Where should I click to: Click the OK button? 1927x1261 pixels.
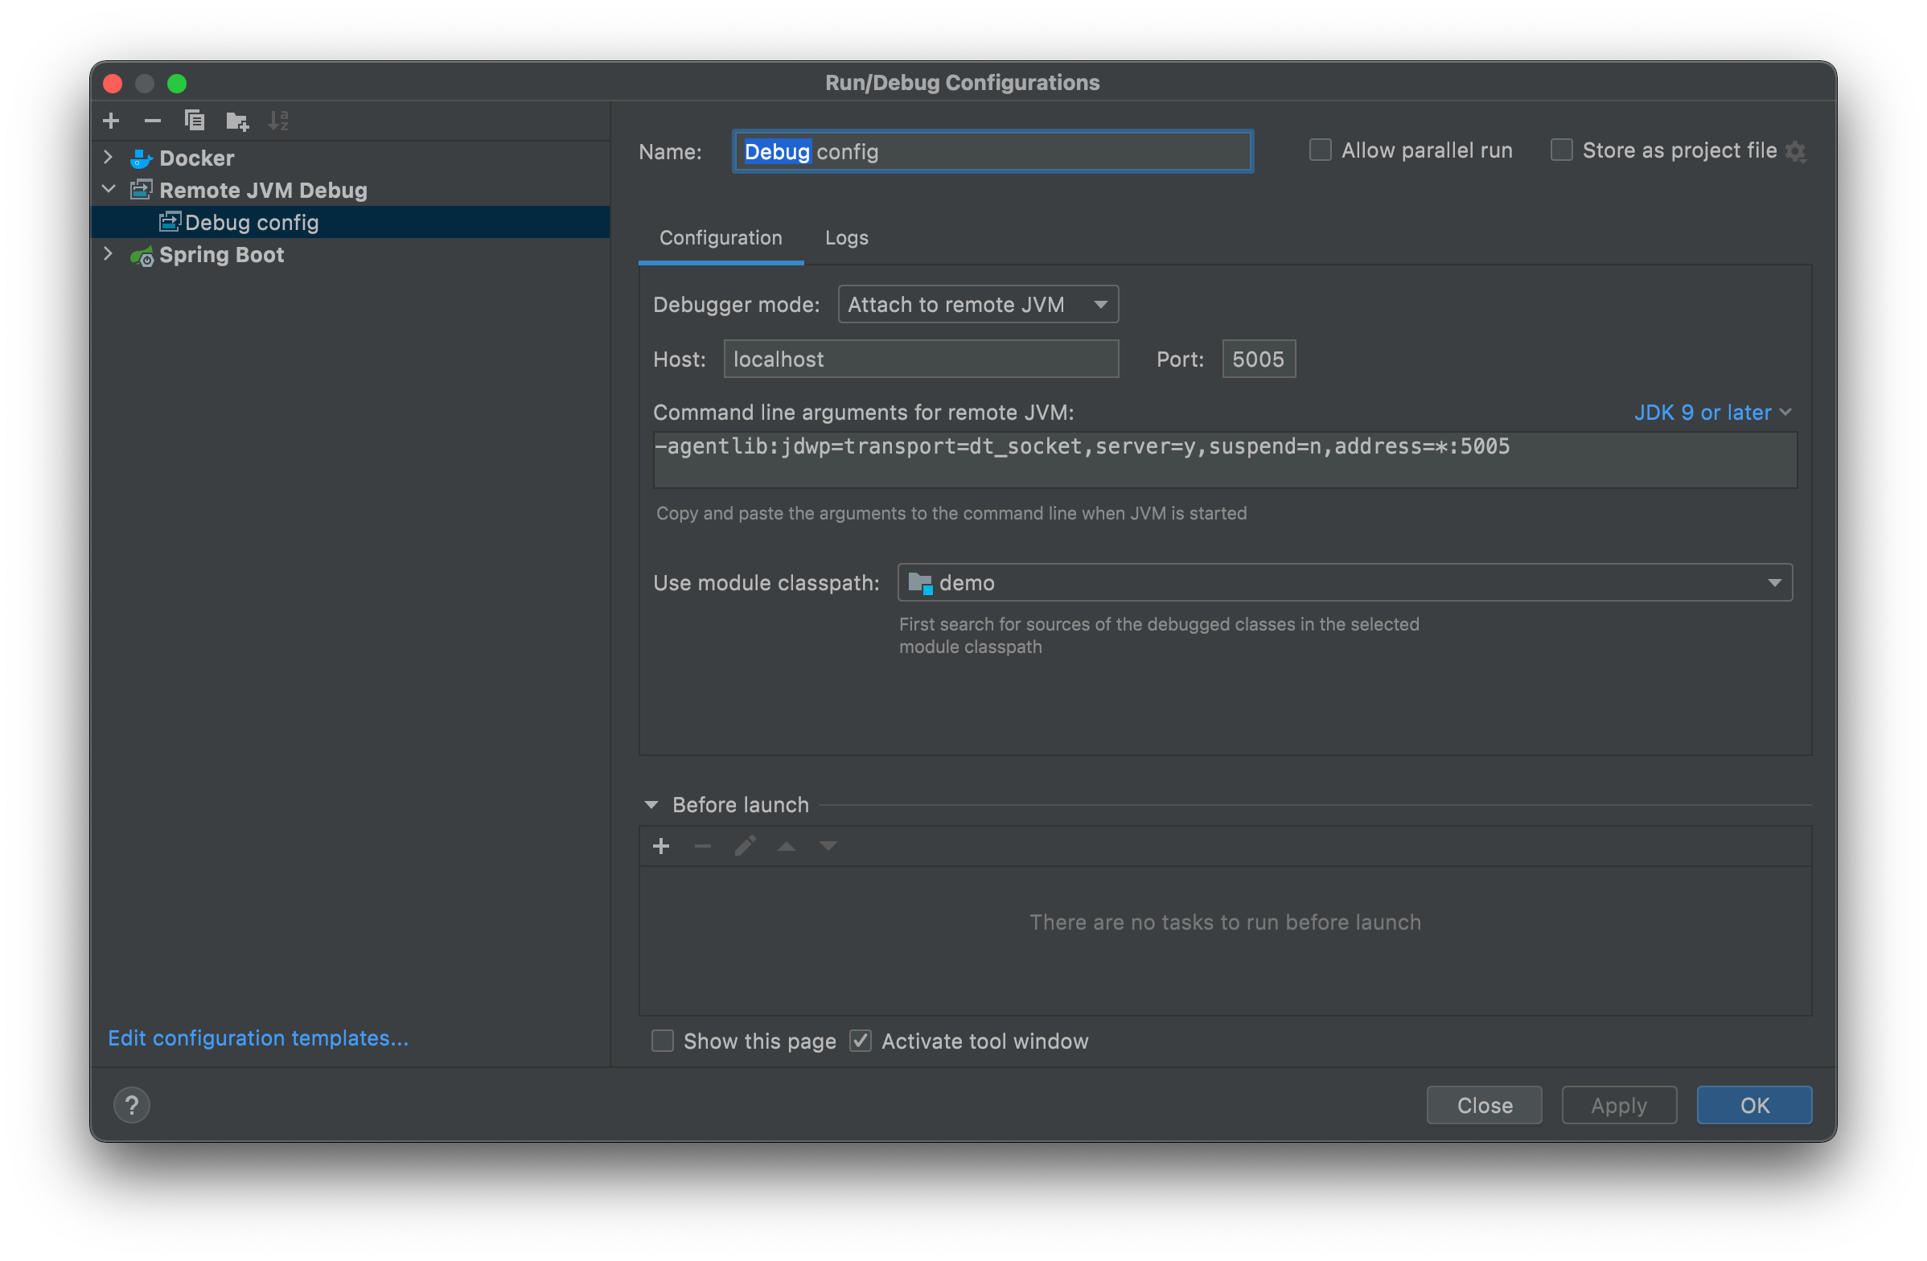pyautogui.click(x=1754, y=1106)
